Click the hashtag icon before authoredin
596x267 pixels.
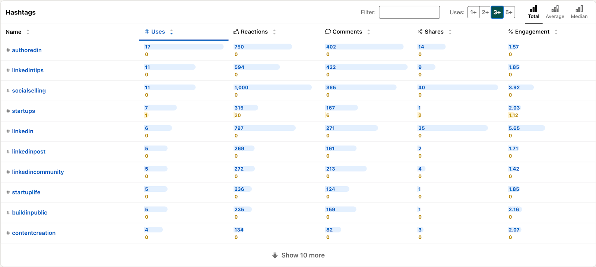coord(8,50)
